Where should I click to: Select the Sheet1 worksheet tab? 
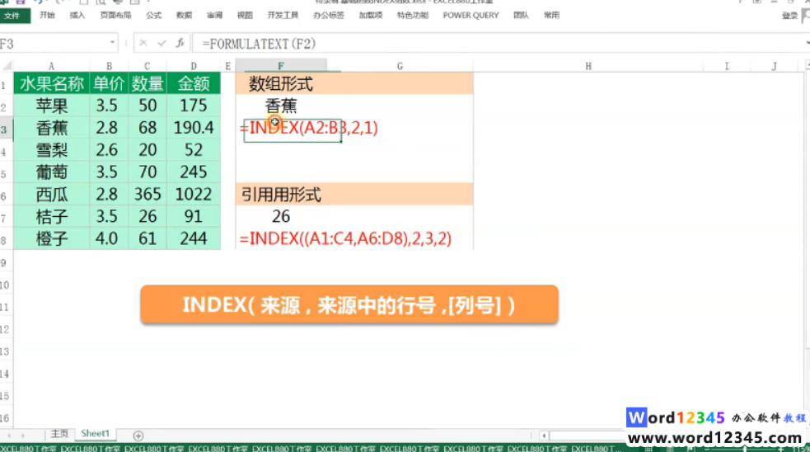95,434
